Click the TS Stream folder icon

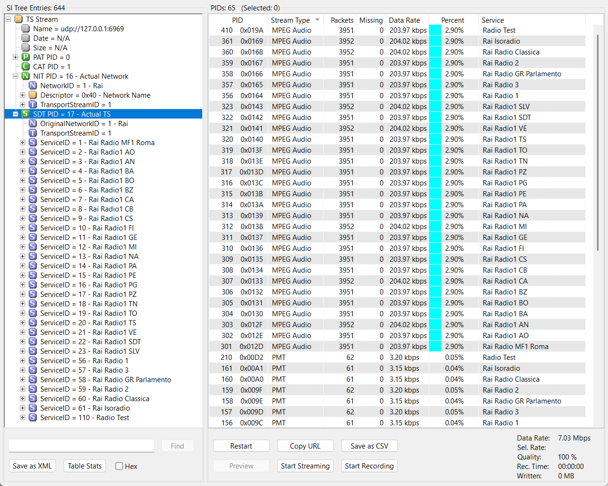click(19, 19)
